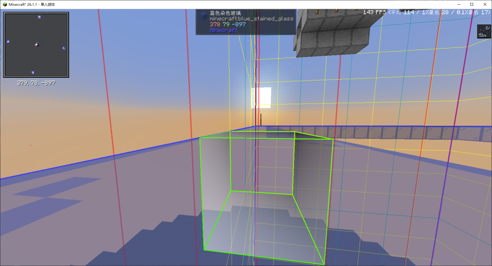Click the green-outlined blue stained glass block
Screen dimensions: 492x266
[x=266, y=198]
